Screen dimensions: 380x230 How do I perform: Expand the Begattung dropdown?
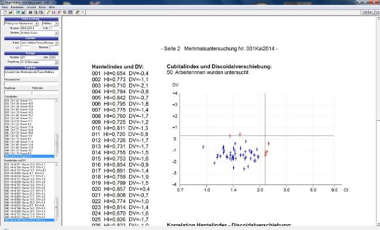[56, 62]
